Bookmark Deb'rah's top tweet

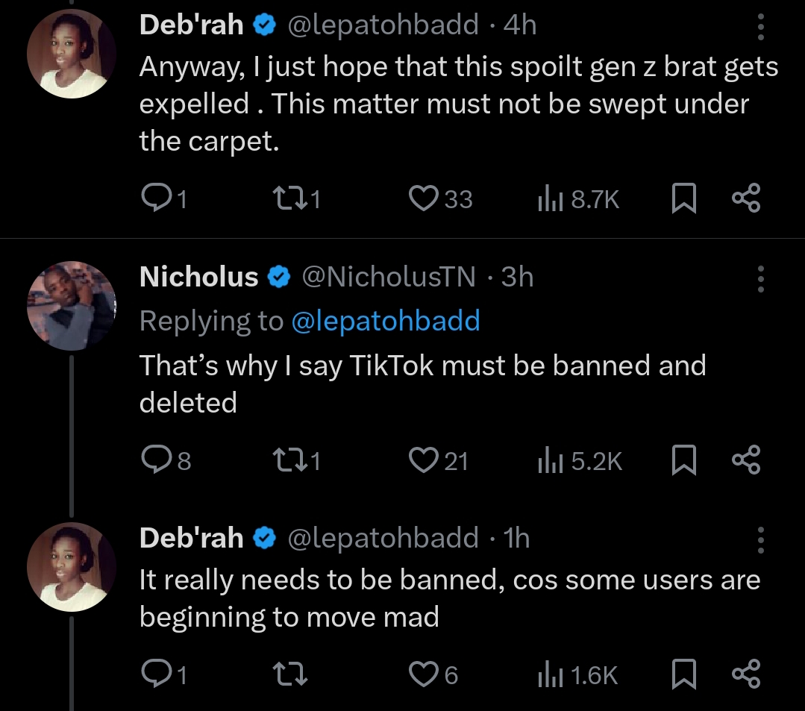tap(684, 198)
